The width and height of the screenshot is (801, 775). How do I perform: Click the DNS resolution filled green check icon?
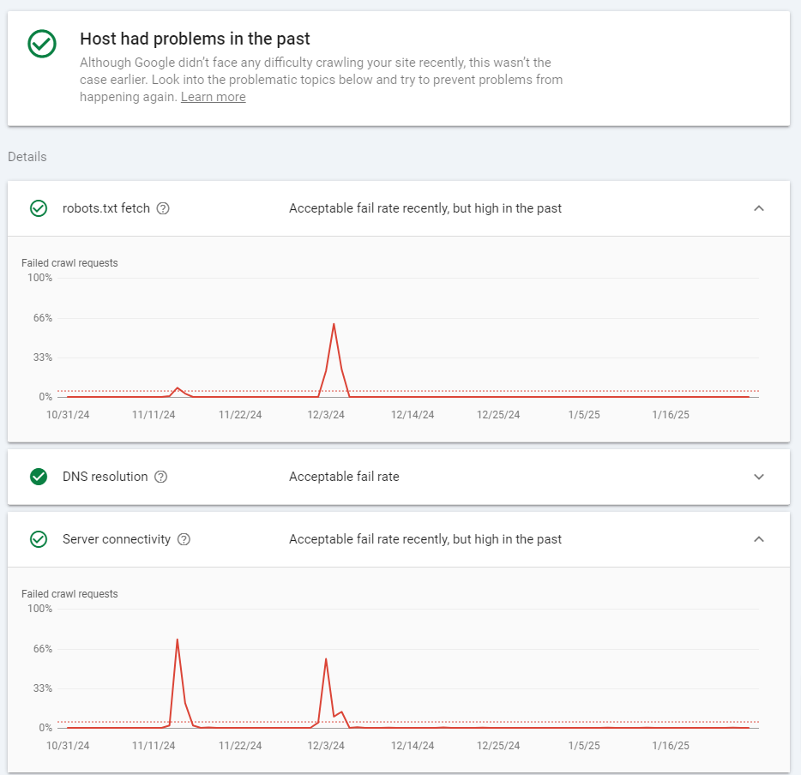coord(39,477)
